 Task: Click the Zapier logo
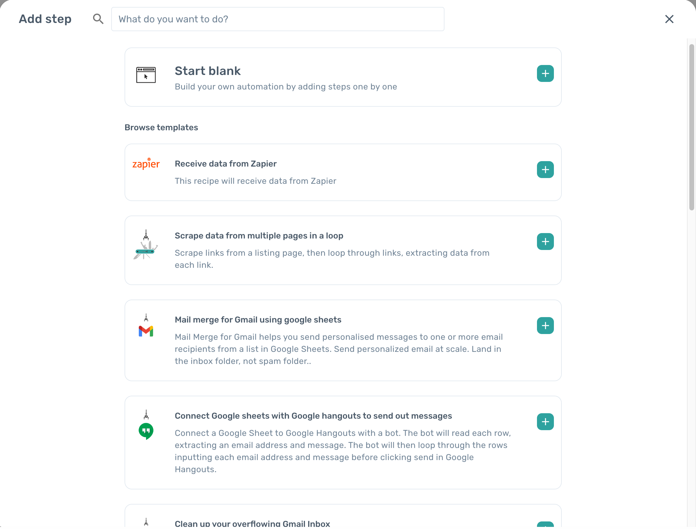[146, 164]
